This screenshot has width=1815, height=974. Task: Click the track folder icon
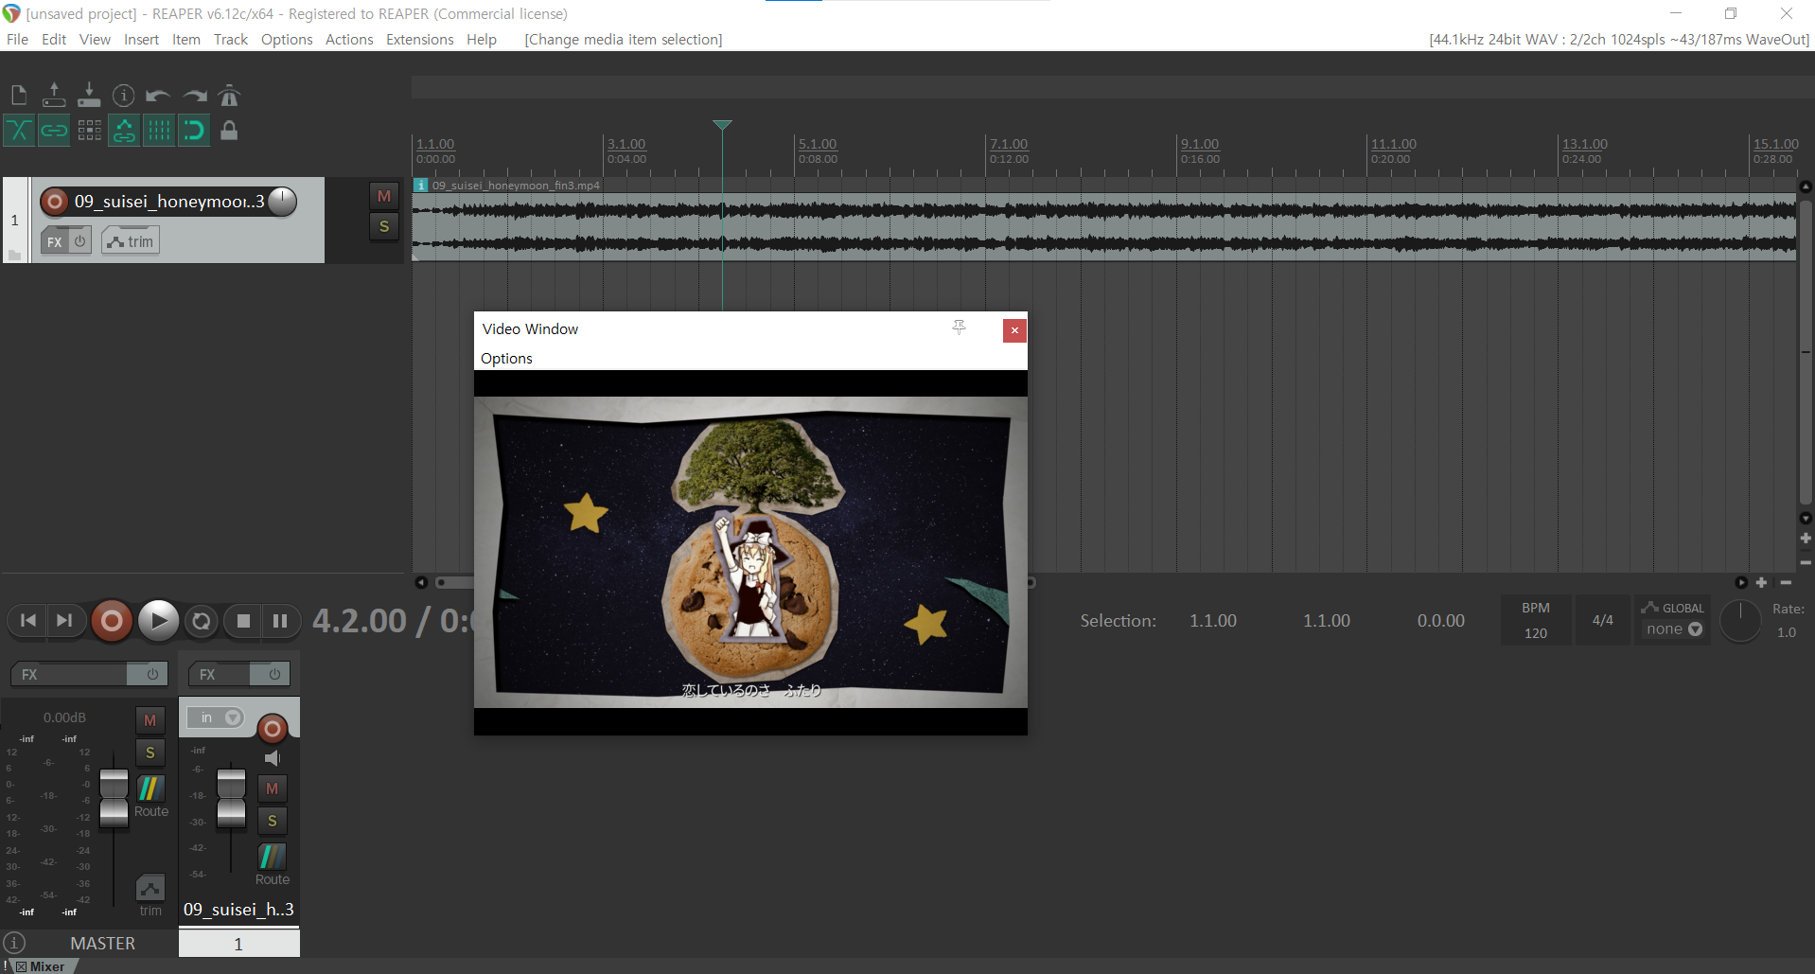[x=14, y=255]
